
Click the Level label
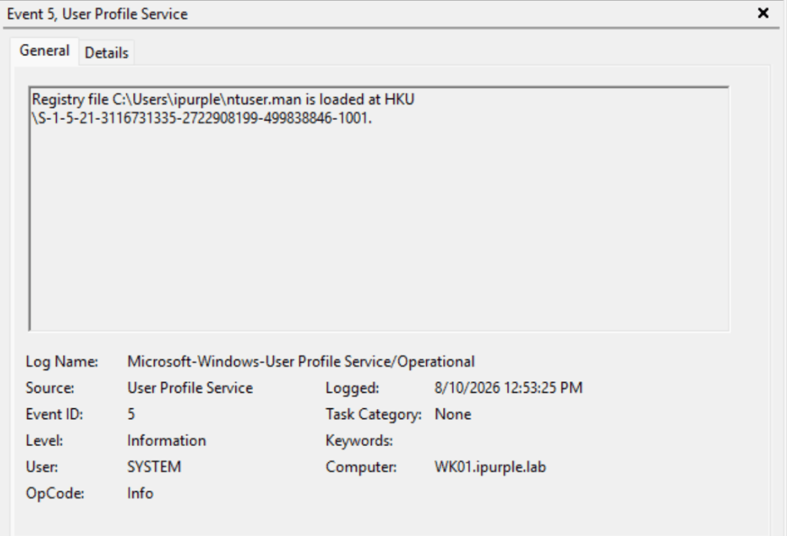(44, 441)
